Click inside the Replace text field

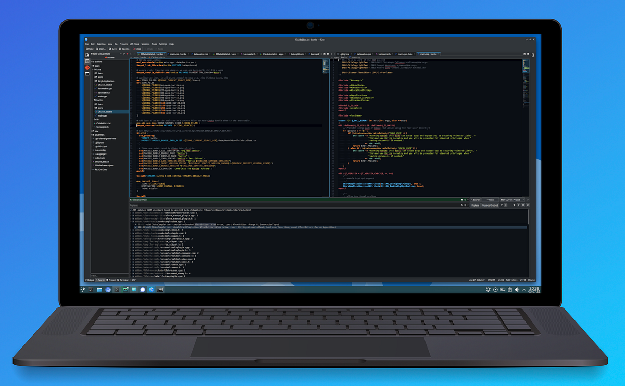260,205
